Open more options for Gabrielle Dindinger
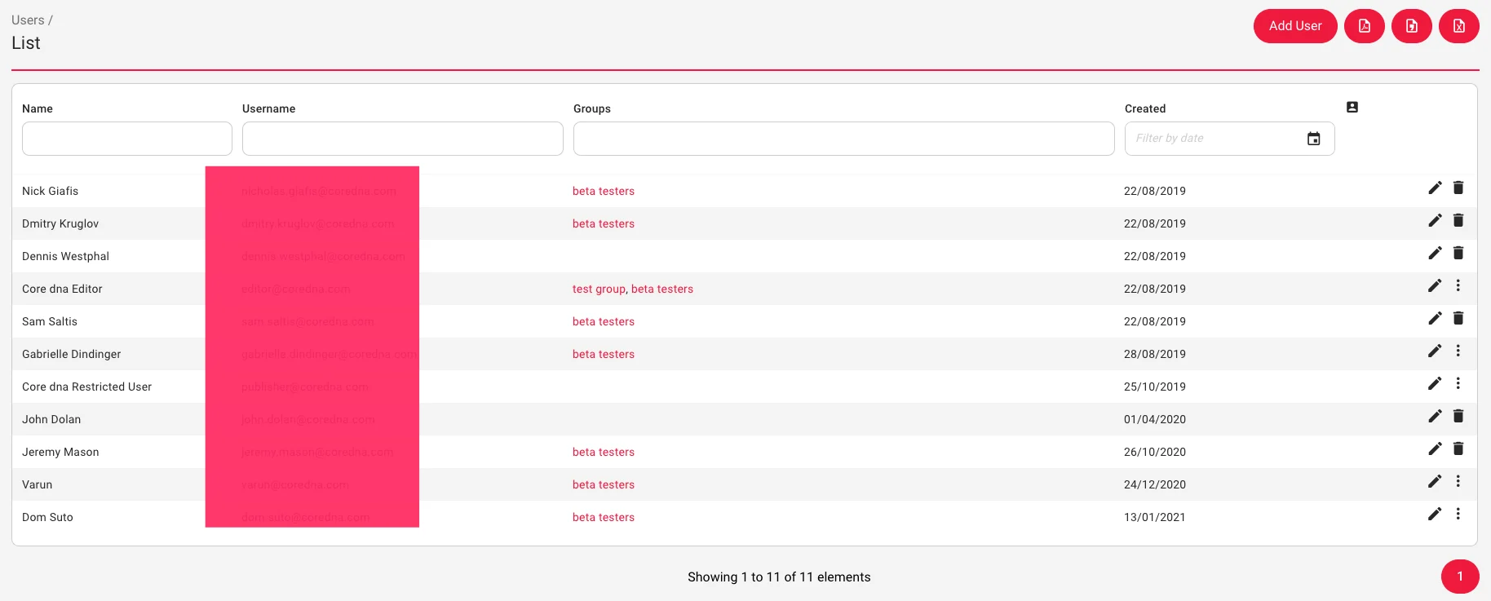The width and height of the screenshot is (1491, 601). click(1458, 351)
